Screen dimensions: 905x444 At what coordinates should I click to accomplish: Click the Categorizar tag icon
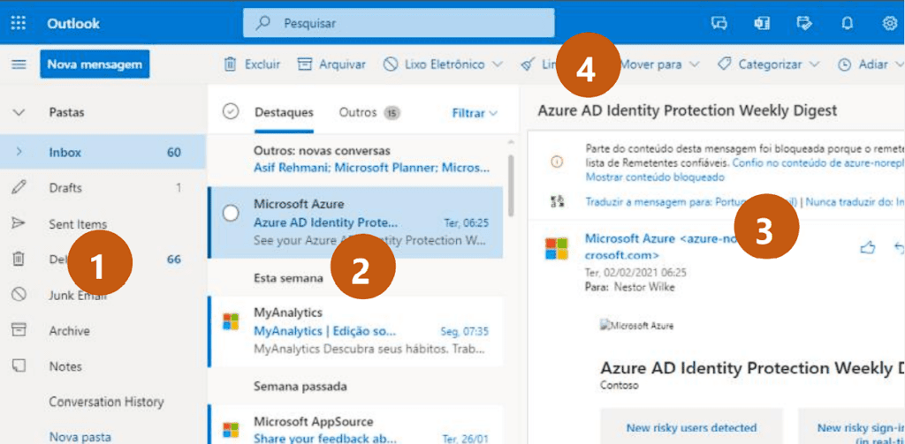pos(725,64)
